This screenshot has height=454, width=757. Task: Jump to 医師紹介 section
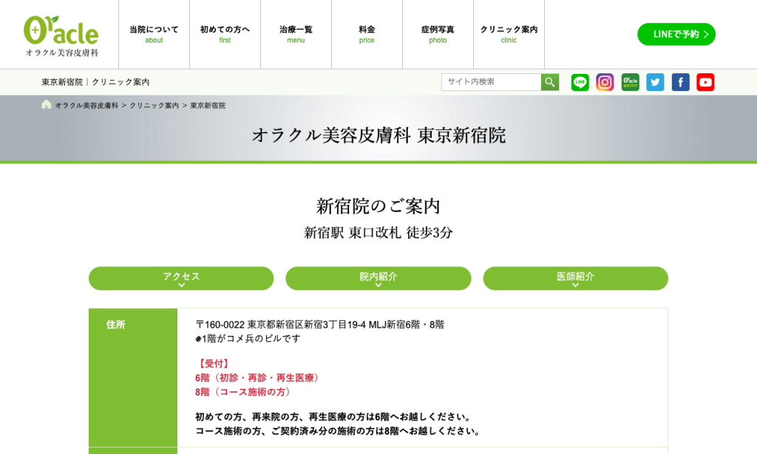[575, 278]
